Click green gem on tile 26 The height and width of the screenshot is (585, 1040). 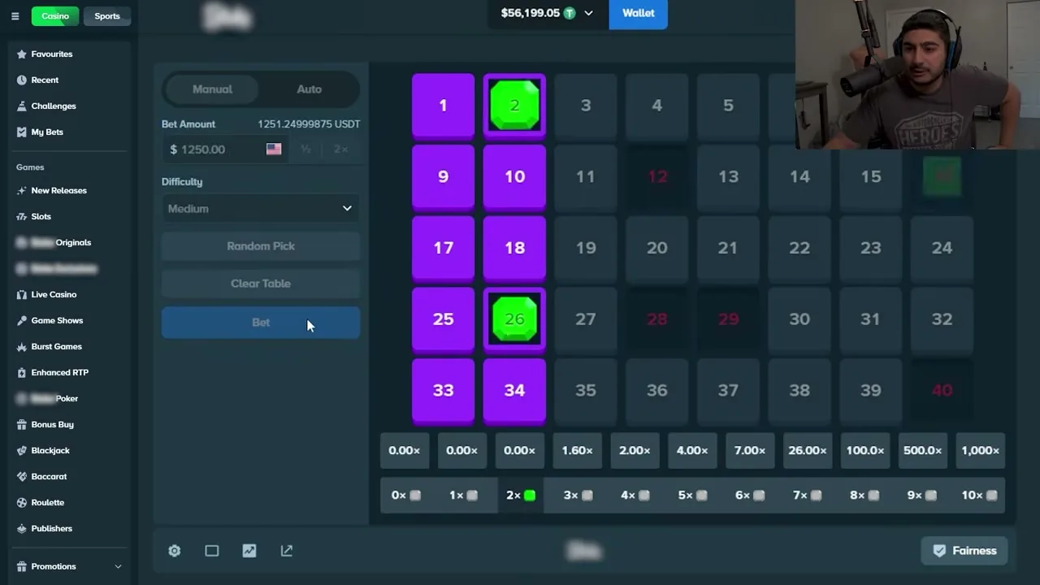pos(514,318)
